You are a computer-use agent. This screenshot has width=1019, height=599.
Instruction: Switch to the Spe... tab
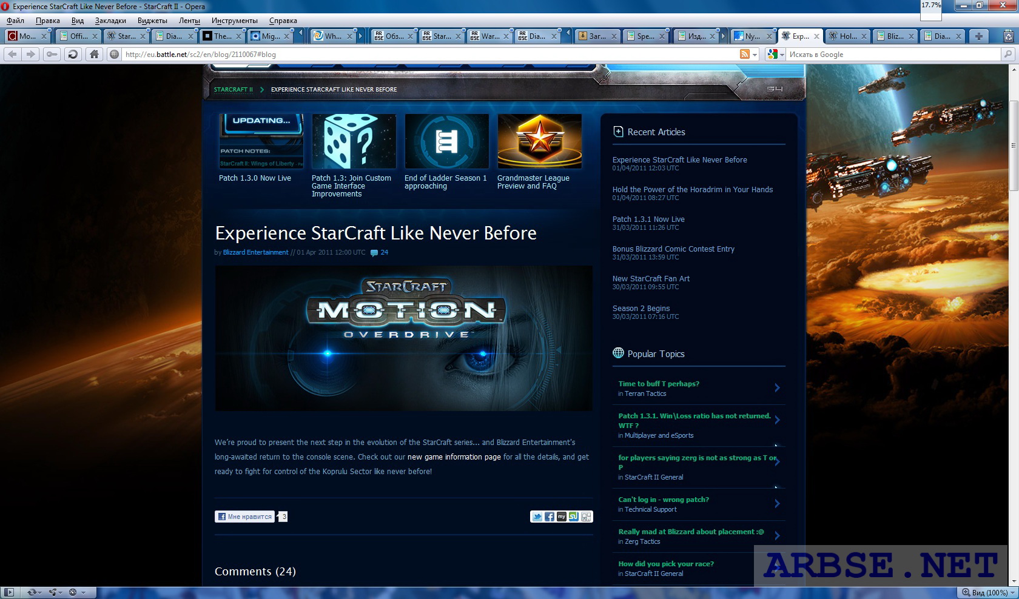[645, 36]
